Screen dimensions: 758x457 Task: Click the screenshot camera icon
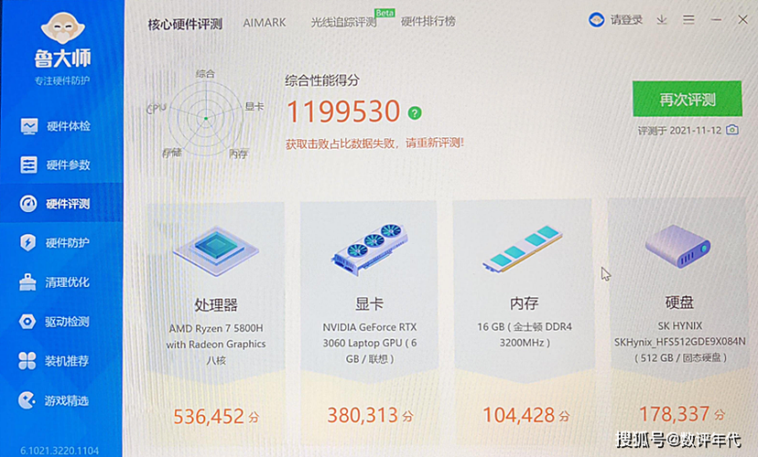tap(732, 130)
